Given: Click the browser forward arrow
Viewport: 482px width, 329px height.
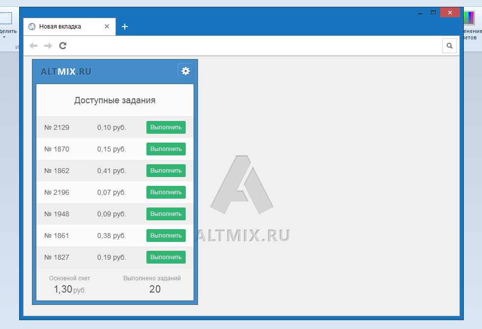Looking at the screenshot, I should 48,46.
